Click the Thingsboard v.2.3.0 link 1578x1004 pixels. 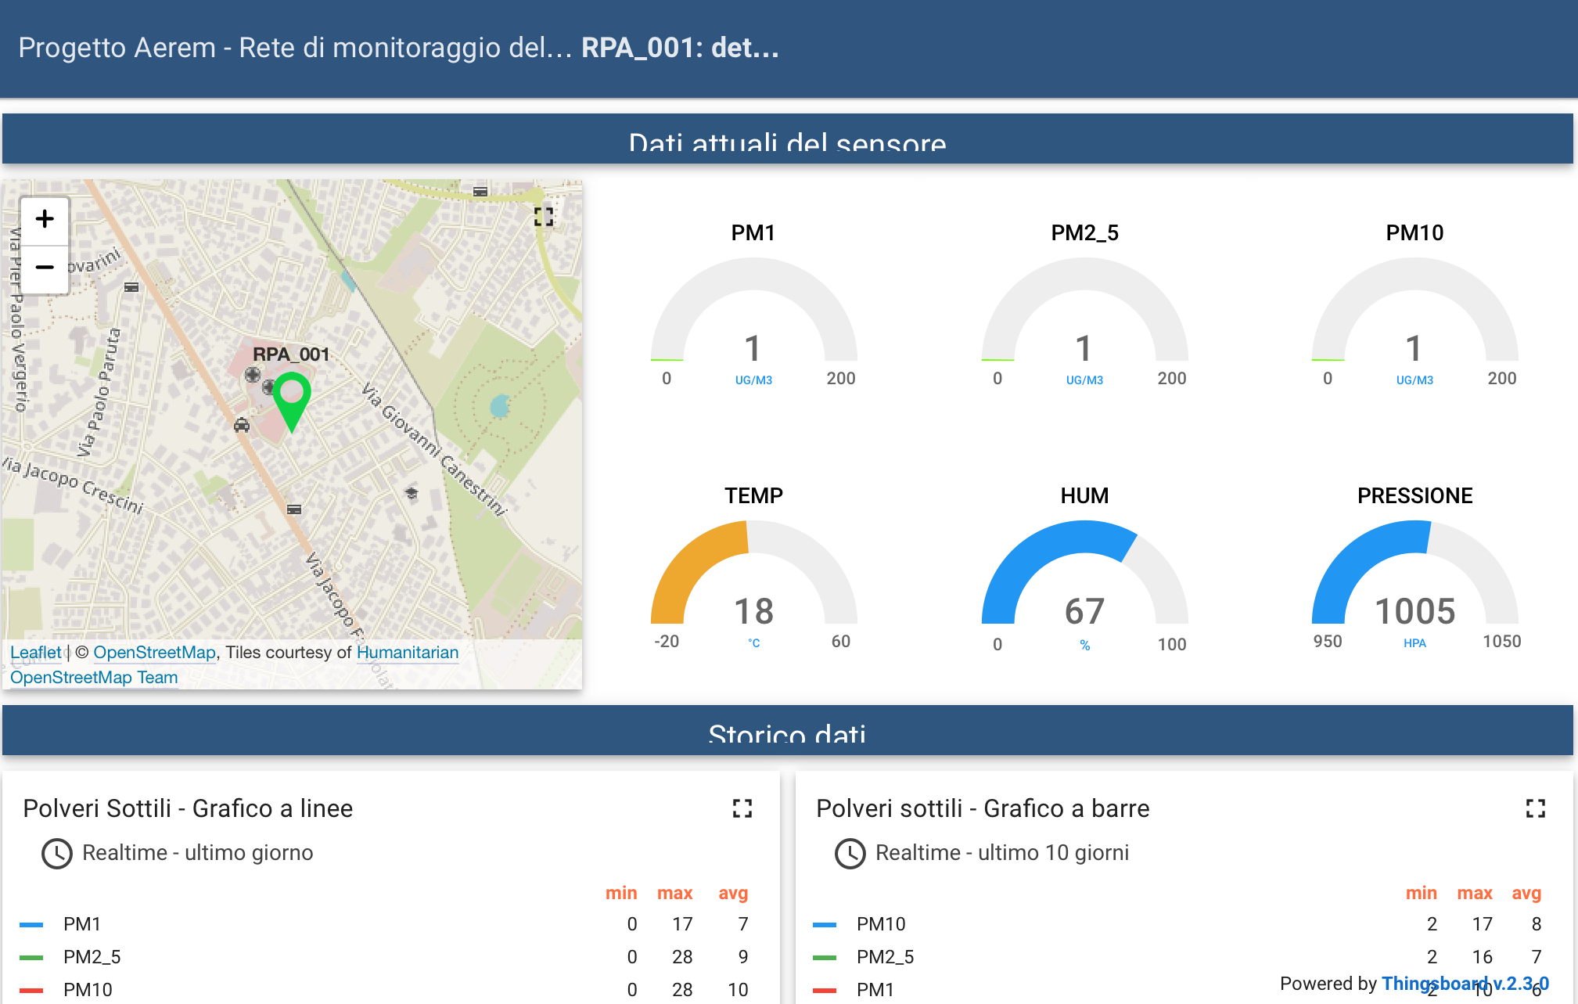[x=1465, y=984]
